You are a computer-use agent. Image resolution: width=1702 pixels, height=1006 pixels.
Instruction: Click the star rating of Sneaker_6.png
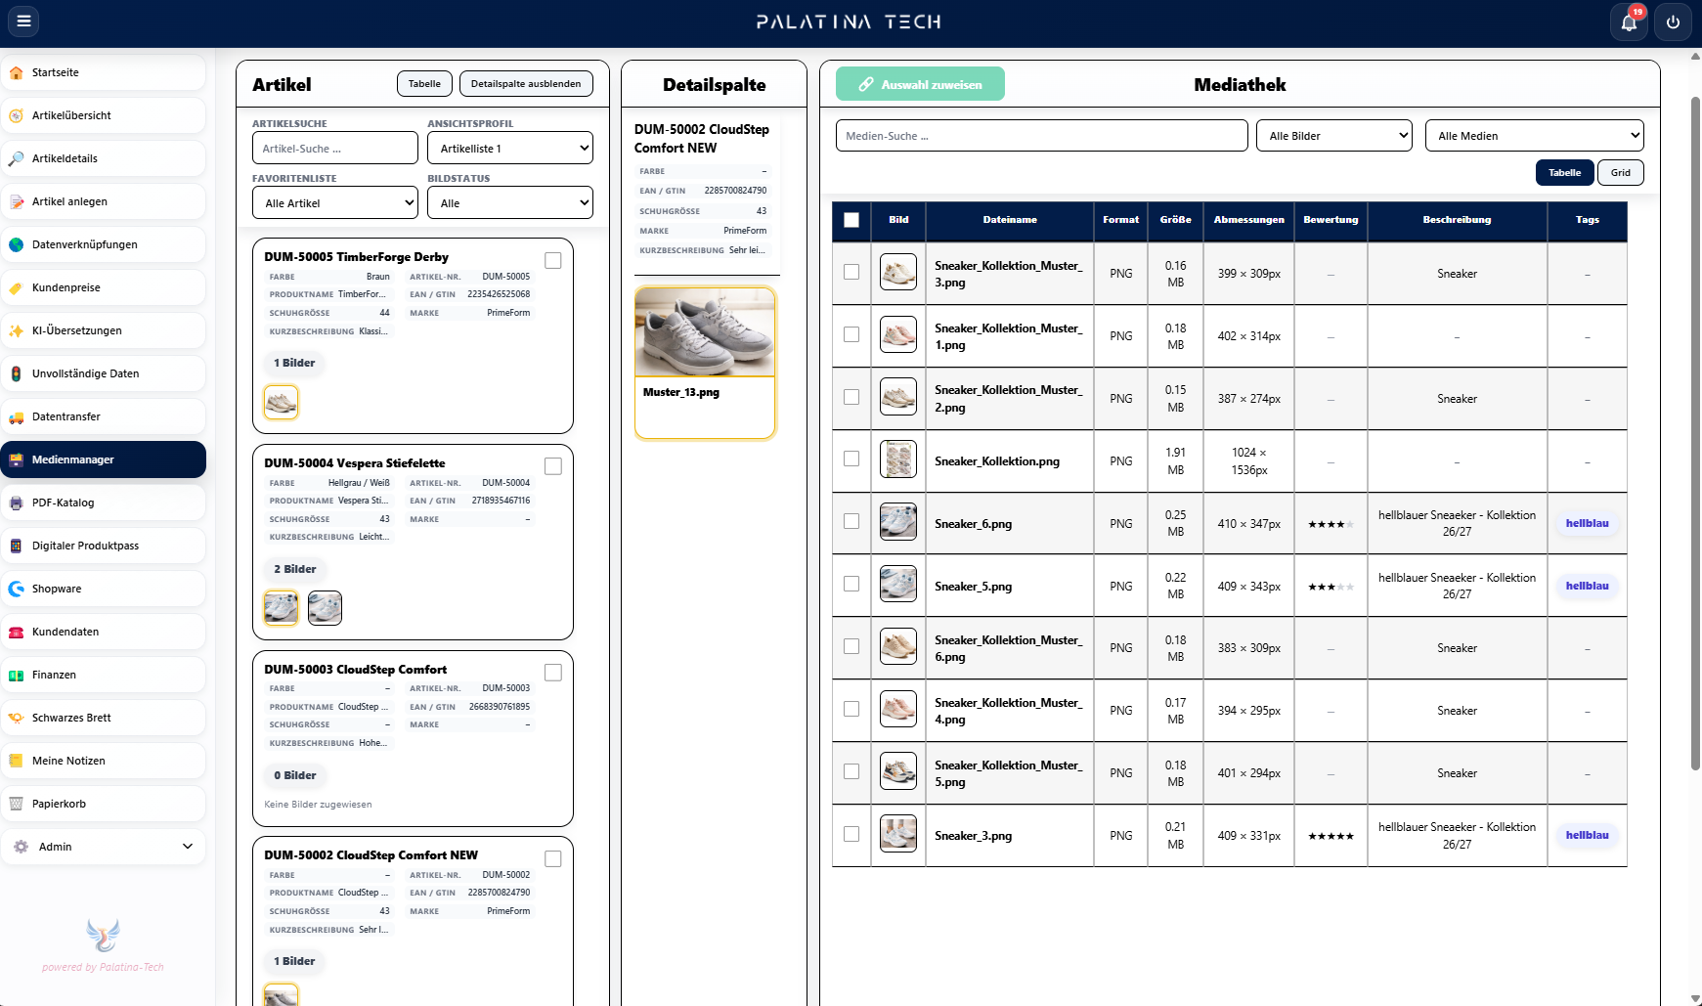1331,524
